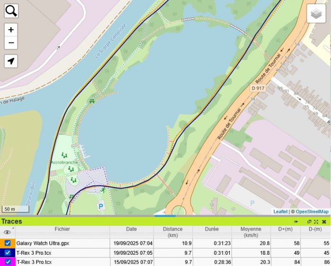Open the Leaflet attribution link

pyautogui.click(x=280, y=212)
